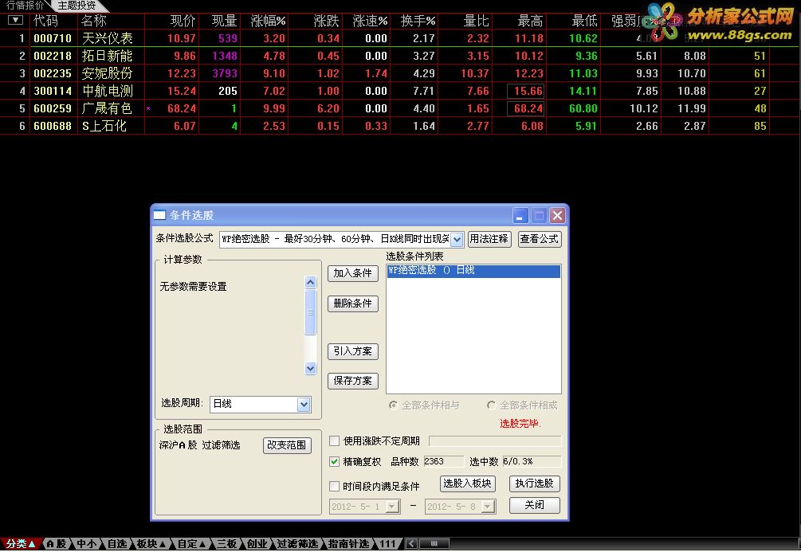
Task: Open the 过滤筛选 bottom tab
Action: tap(297, 544)
